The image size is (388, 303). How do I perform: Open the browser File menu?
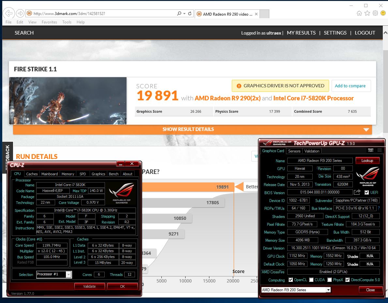[x=8, y=22]
